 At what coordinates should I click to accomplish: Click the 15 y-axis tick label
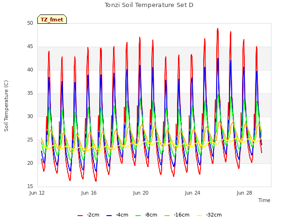coord(30,186)
